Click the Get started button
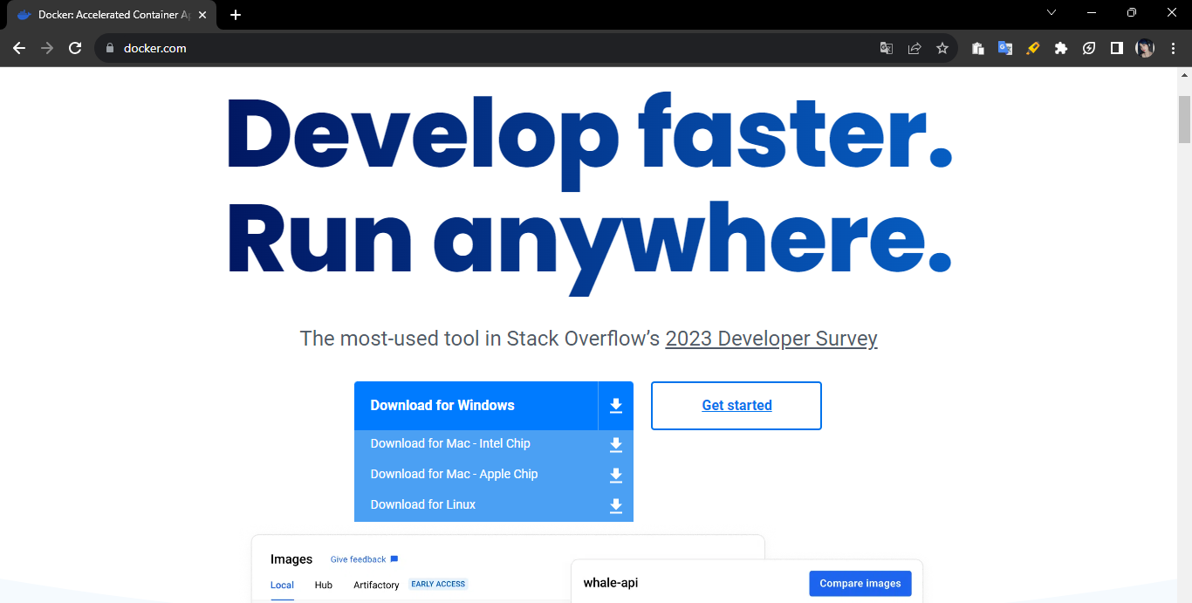 [736, 406]
